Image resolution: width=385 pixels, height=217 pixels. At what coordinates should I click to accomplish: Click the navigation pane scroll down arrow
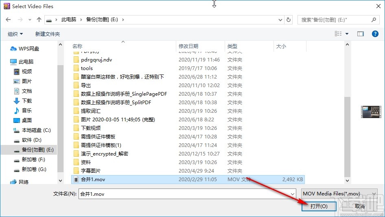pos(60,181)
